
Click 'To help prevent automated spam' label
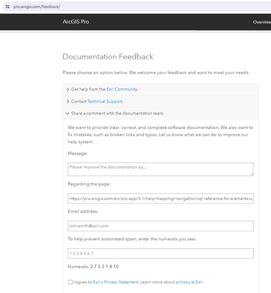(132, 239)
